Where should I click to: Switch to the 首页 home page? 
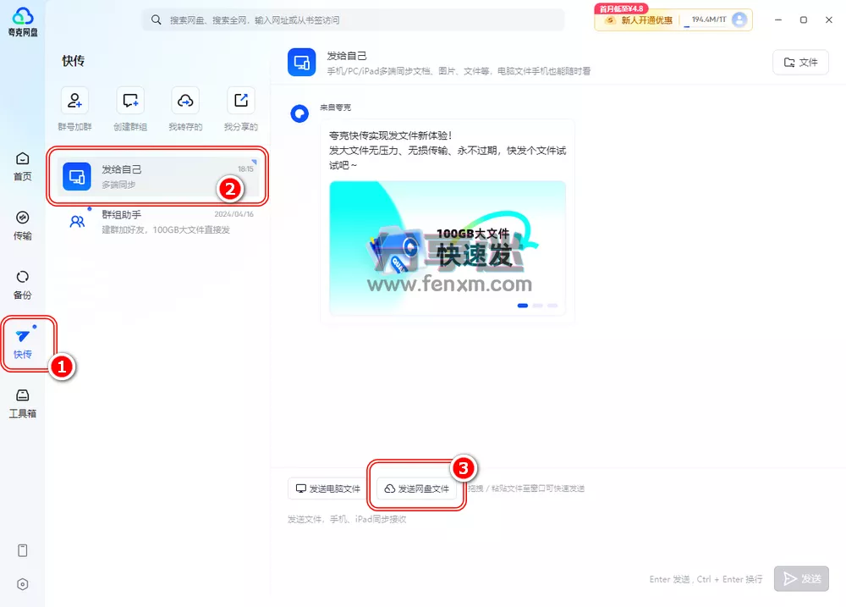[x=22, y=161]
